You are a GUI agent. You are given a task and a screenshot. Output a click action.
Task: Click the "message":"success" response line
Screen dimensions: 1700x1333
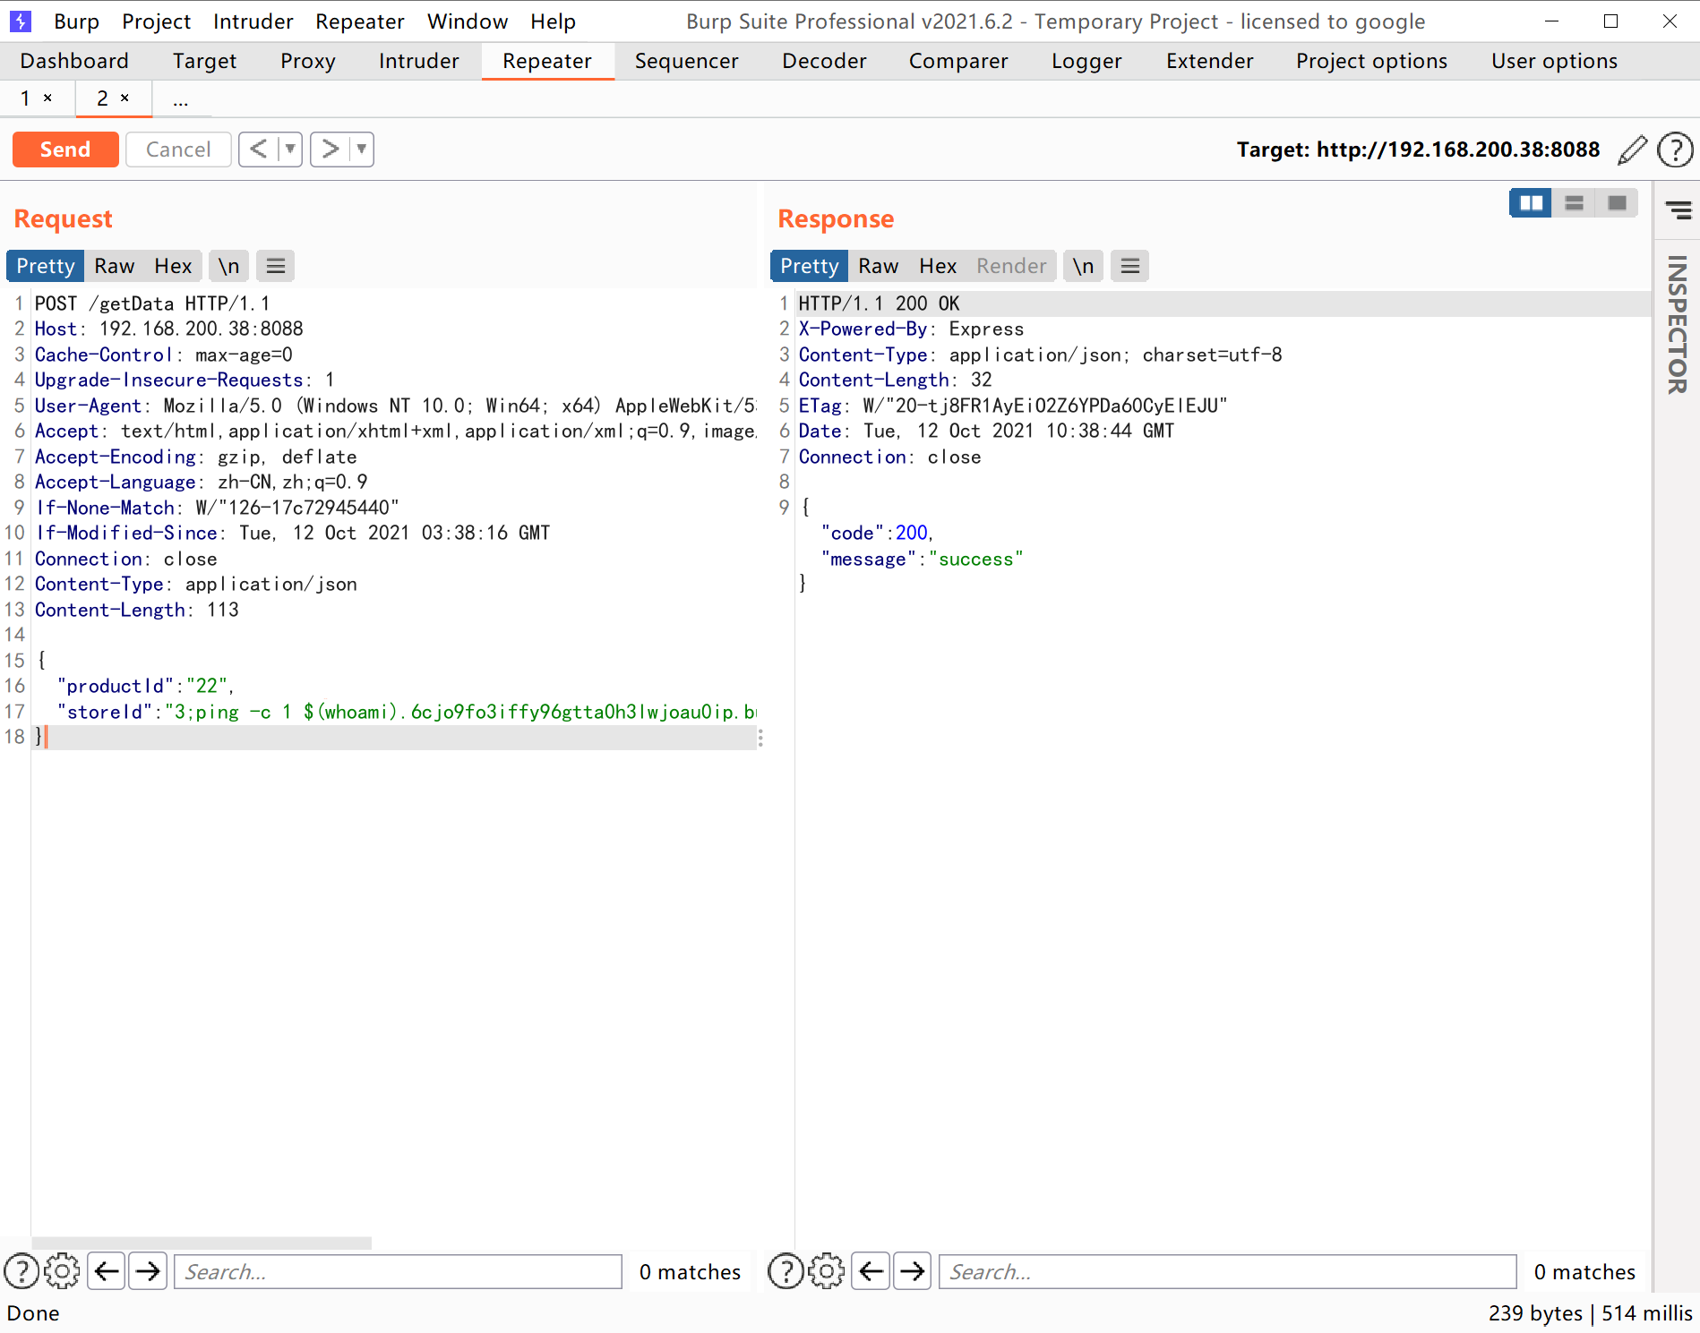922,559
